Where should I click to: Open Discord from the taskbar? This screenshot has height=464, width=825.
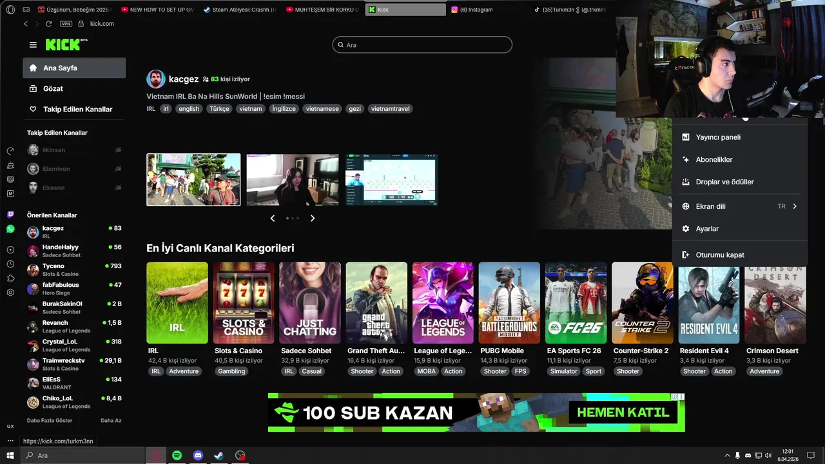198,456
